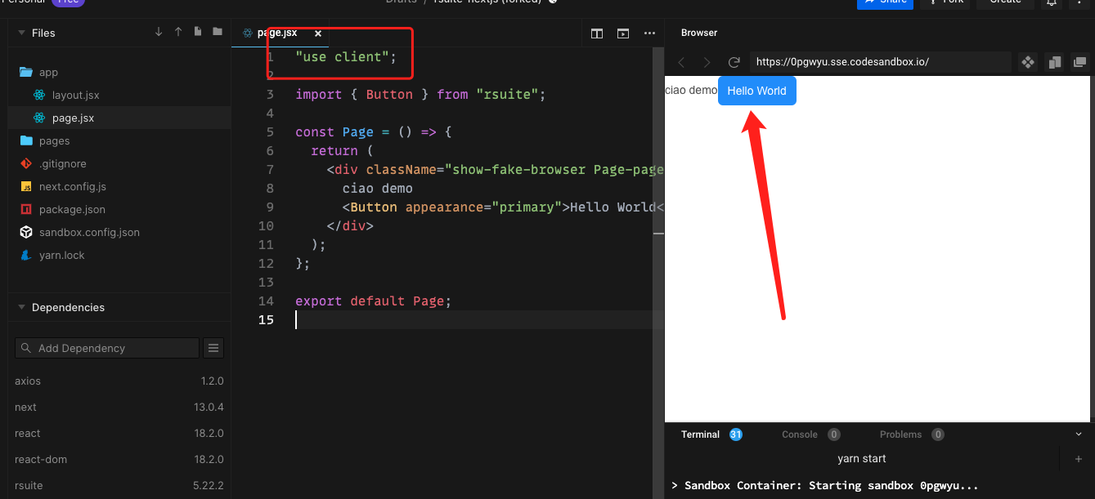Screen dimensions: 1095x499
Task: Open notifications via the bell icon
Action: pyautogui.click(x=1052, y=3)
